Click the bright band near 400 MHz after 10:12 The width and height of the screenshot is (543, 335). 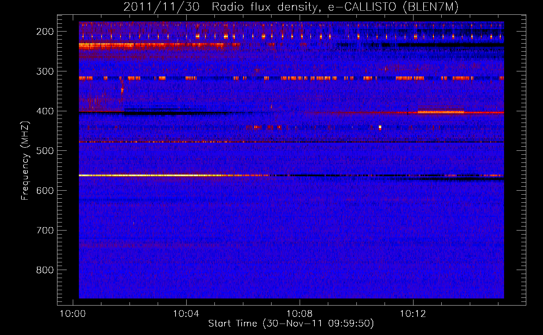click(x=441, y=112)
